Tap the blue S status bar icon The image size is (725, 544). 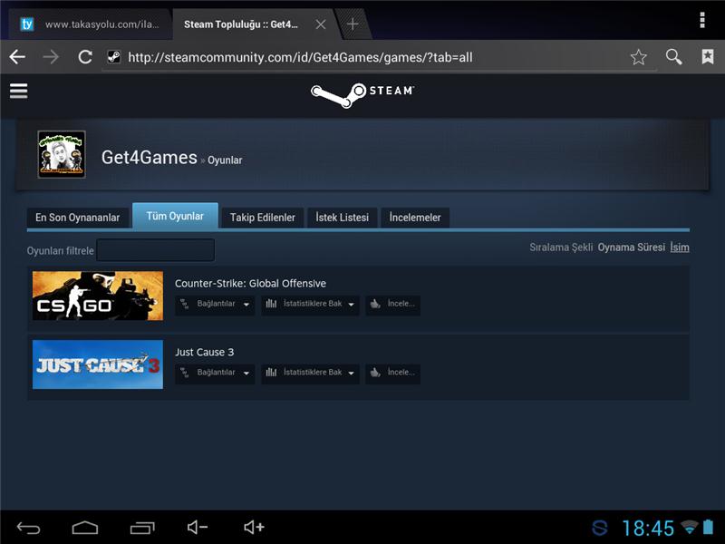(x=600, y=528)
